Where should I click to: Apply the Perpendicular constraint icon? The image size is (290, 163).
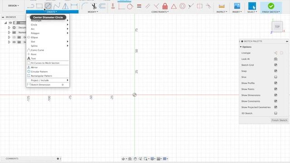coord(156,6)
